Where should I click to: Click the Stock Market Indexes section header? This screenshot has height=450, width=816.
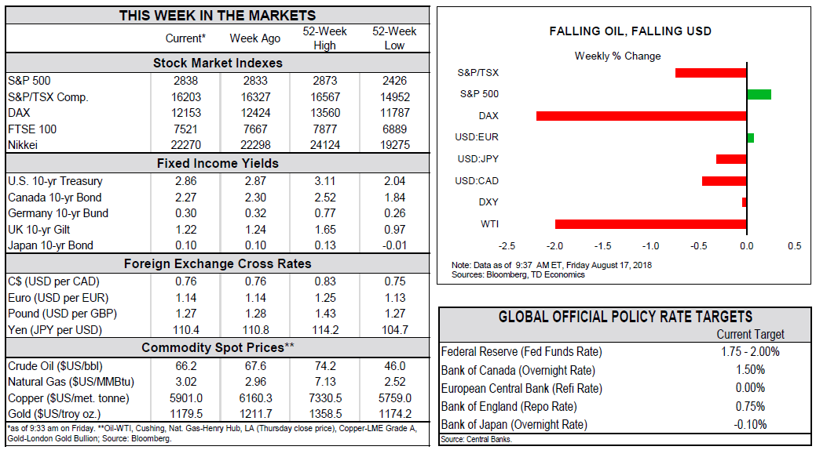218,63
